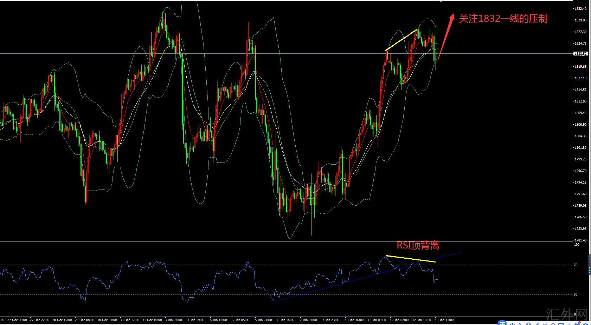Select the text label 关注1832一线的压制
This screenshot has width=591, height=325.
pos(503,19)
